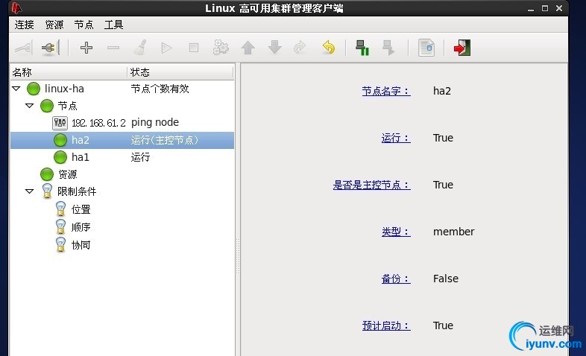Click the red exit door icon
This screenshot has height=356, width=586.
[462, 48]
